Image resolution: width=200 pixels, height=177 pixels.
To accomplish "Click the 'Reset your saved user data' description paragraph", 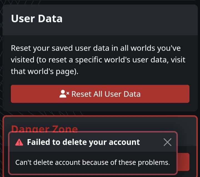I will pos(98,60).
